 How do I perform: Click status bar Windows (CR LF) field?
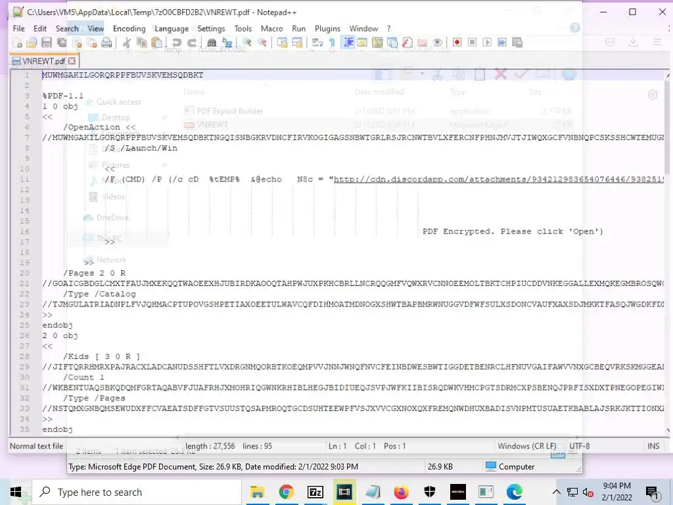526,446
